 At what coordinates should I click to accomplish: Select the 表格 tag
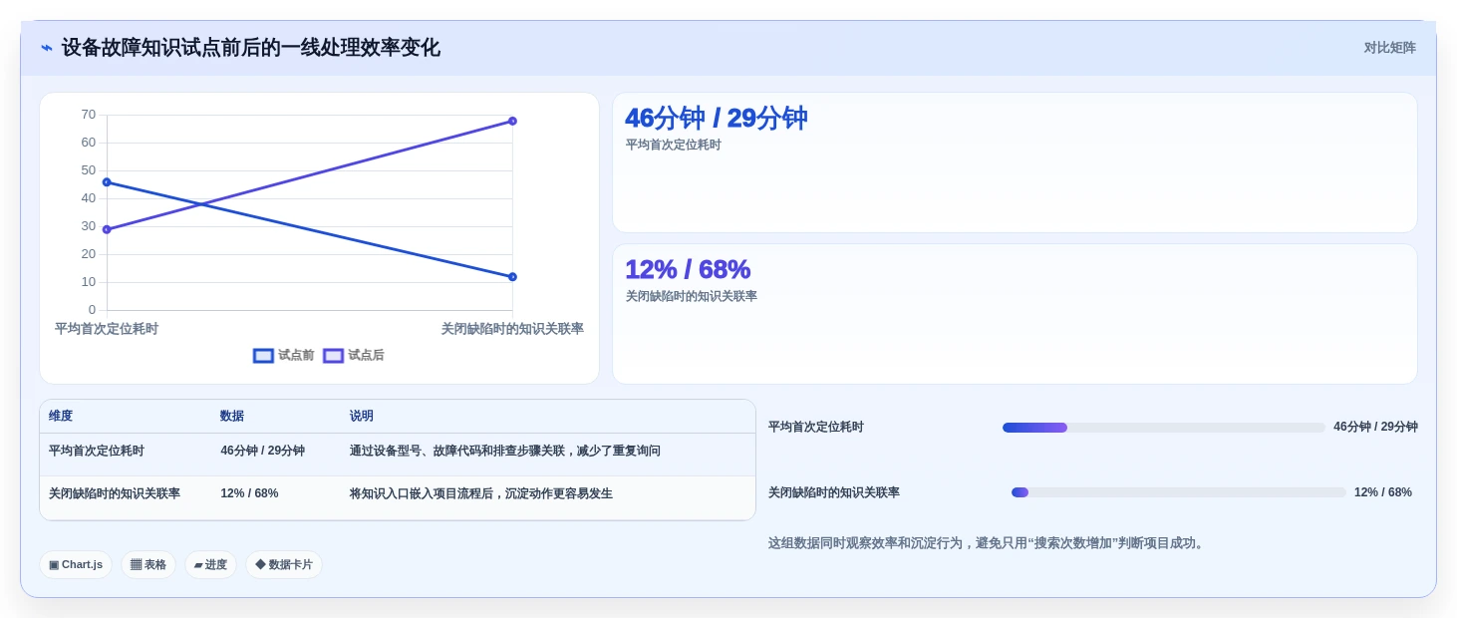148,565
